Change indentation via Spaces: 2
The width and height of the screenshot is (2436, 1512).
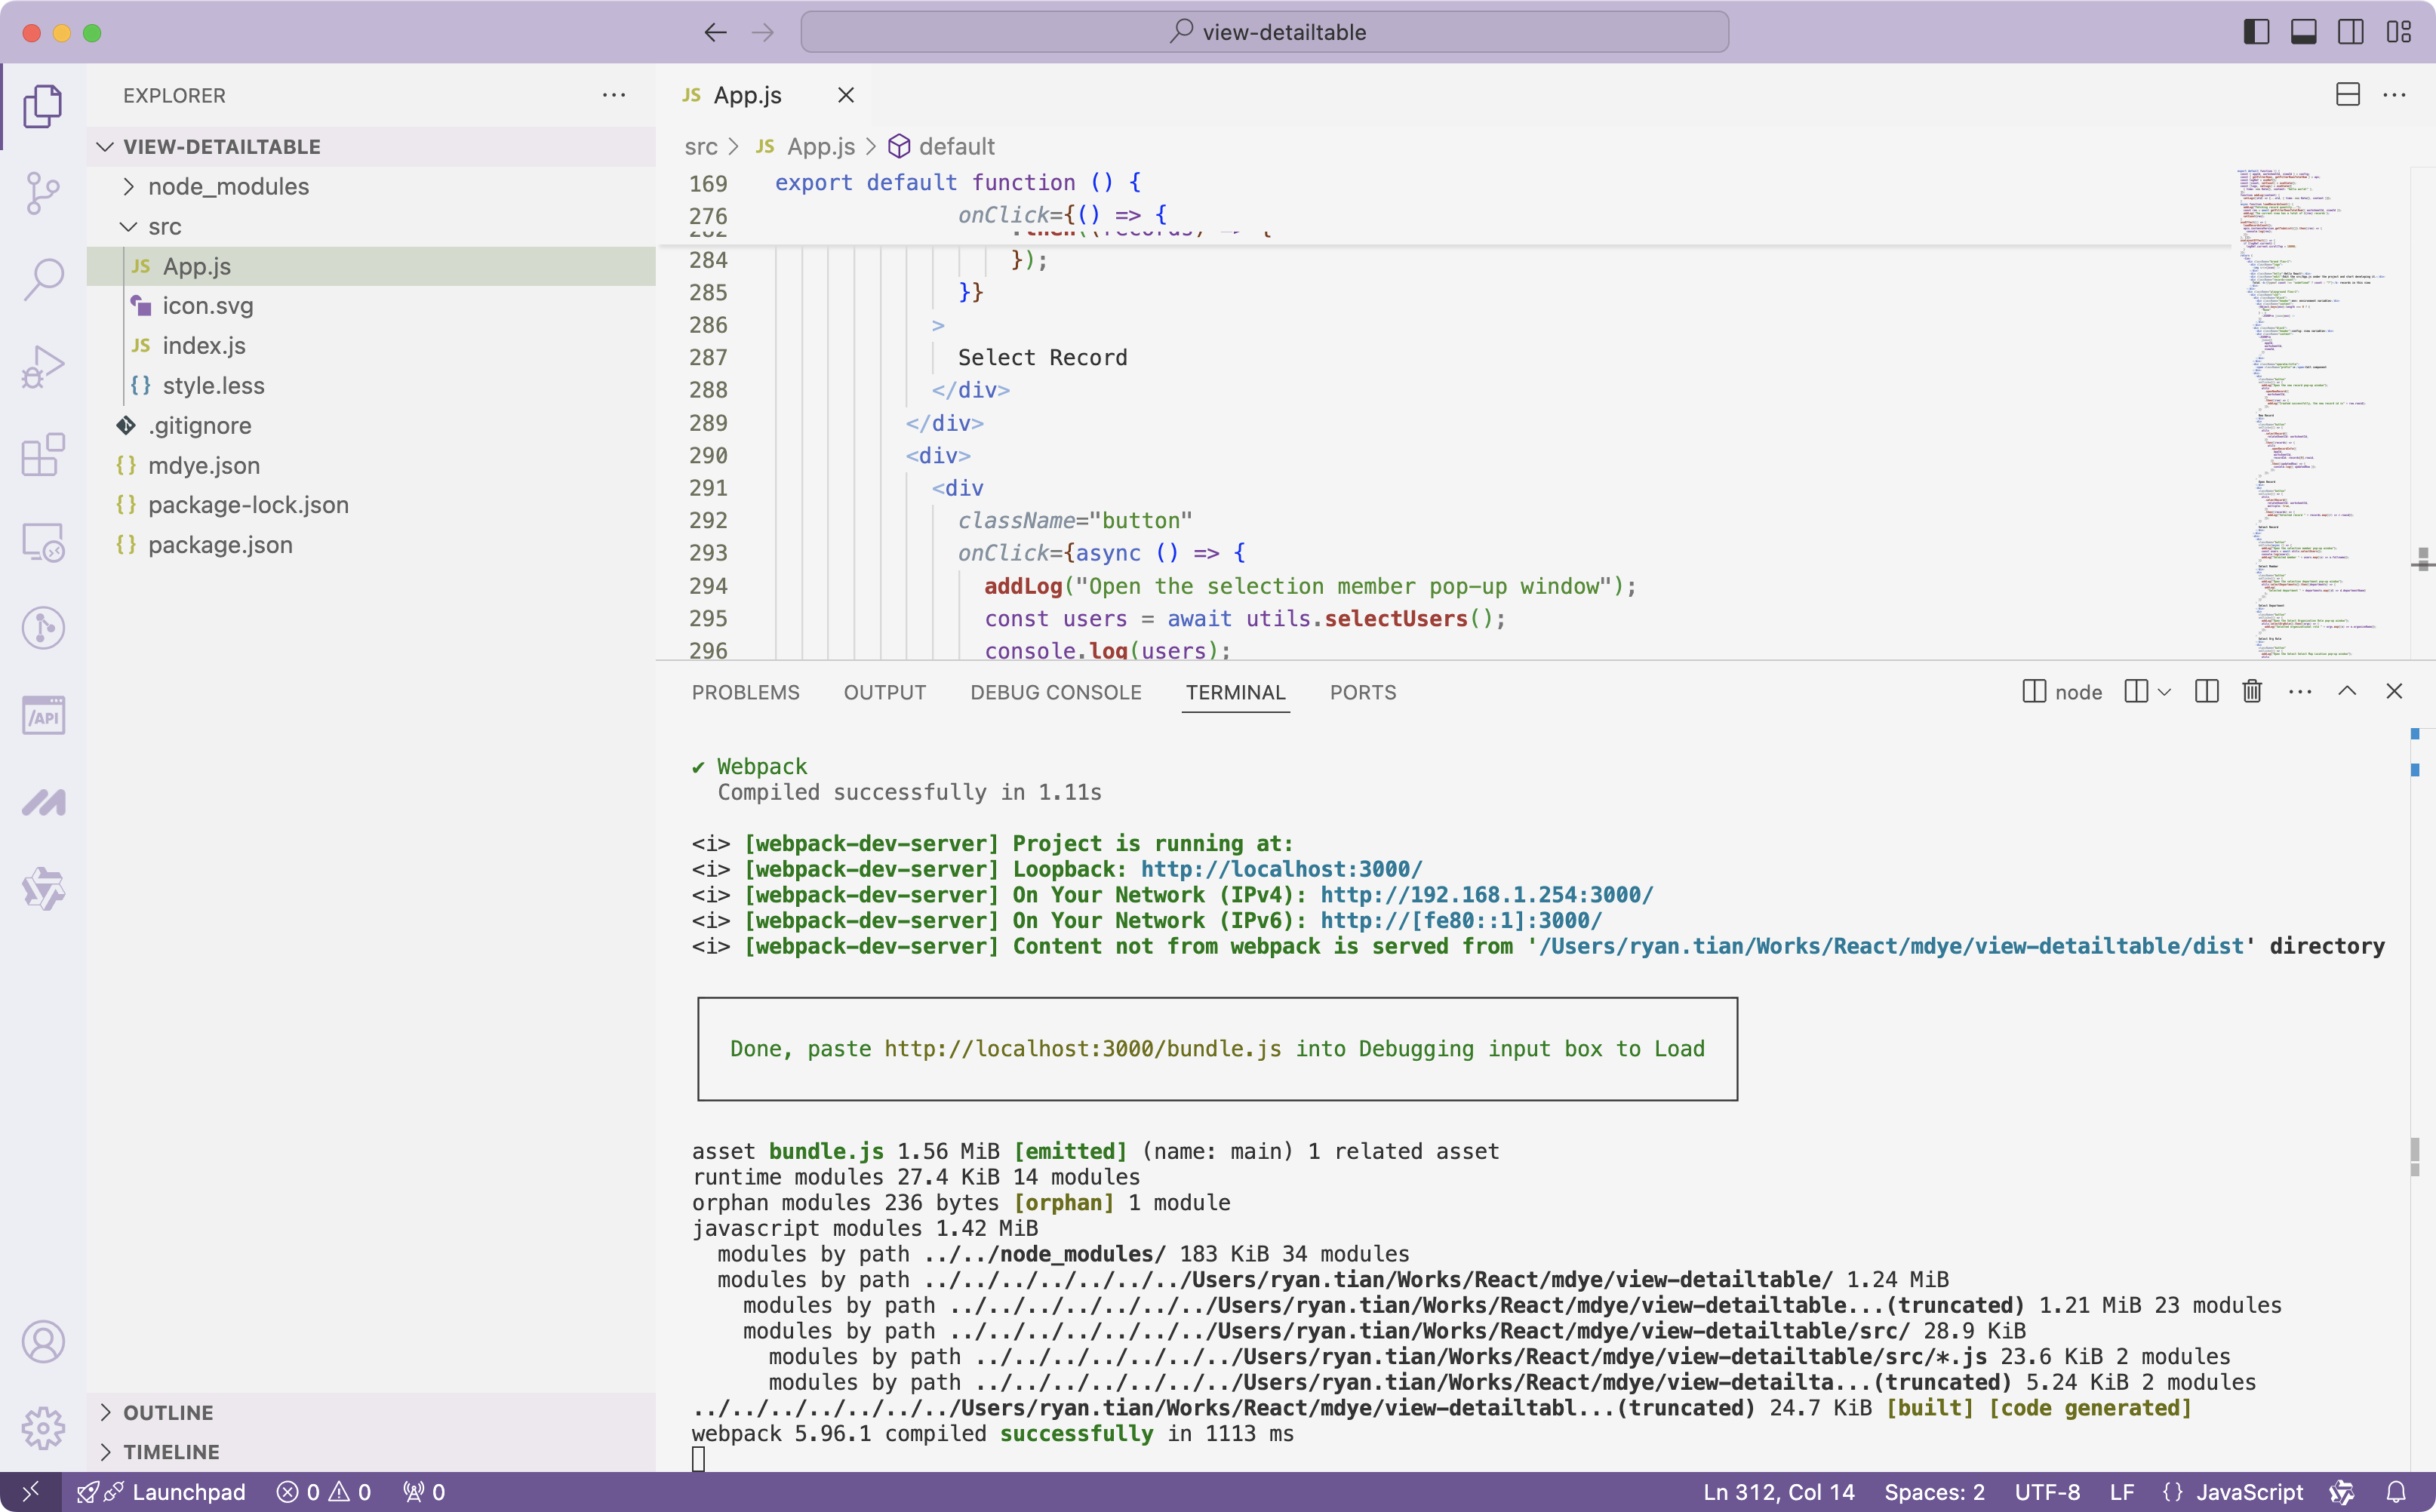tap(1934, 1492)
